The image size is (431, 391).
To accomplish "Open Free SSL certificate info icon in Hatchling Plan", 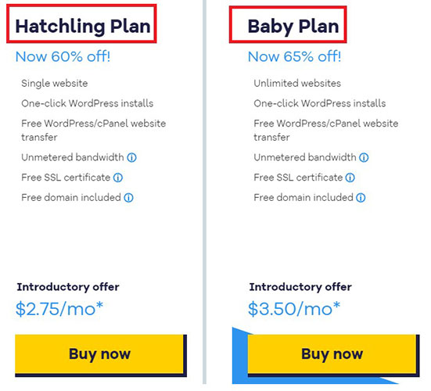I will 118,178.
